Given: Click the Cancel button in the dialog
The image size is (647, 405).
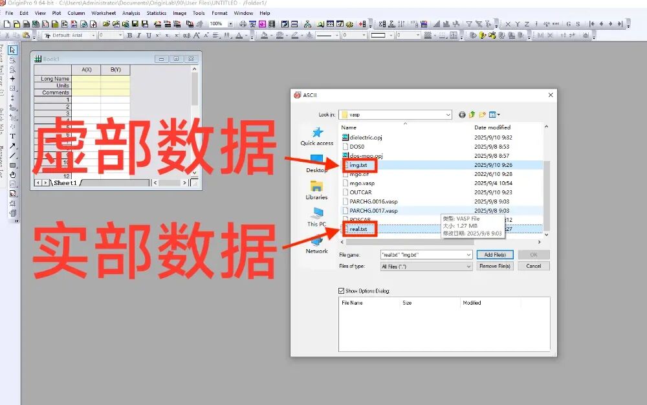Looking at the screenshot, I should pyautogui.click(x=533, y=266).
